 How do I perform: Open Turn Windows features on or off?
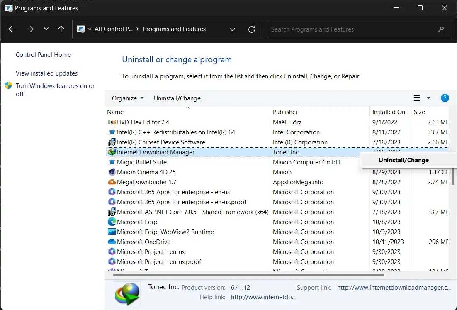tap(55, 90)
